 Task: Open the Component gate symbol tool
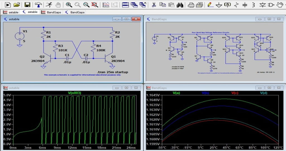(271, 5)
